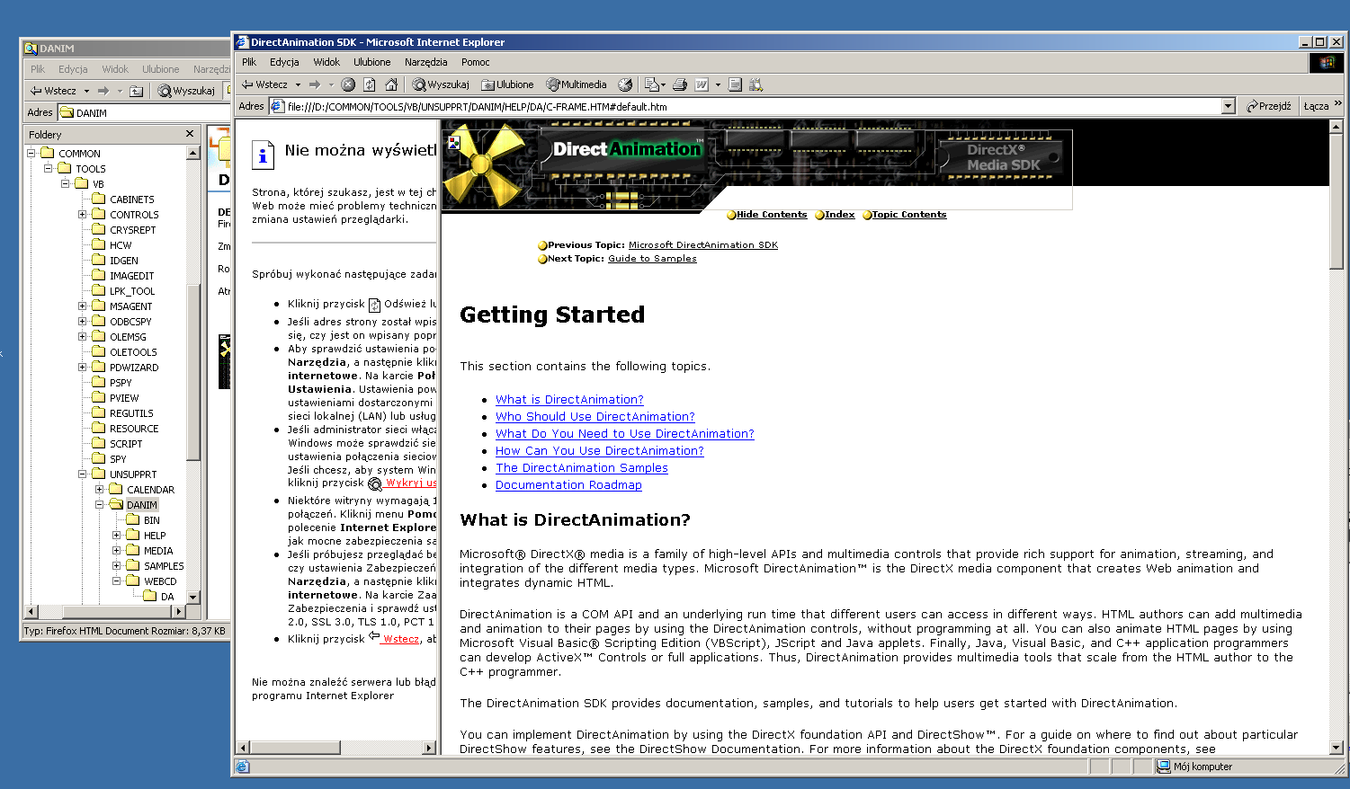Open the Plik menu in Internet Explorer

[x=249, y=62]
